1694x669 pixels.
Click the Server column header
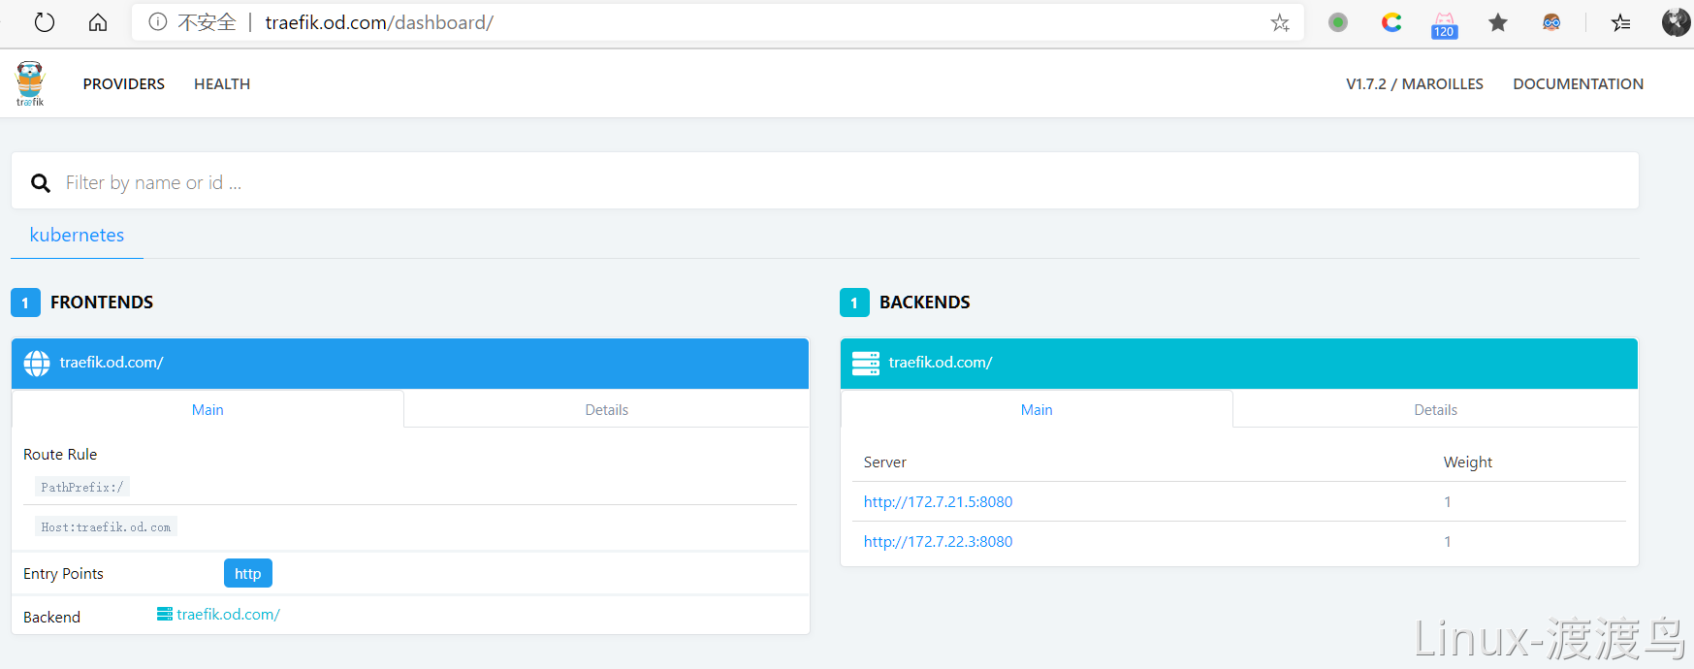(884, 462)
